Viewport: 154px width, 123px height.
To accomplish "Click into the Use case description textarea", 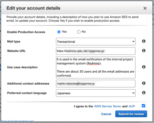I will tap(95, 68).
